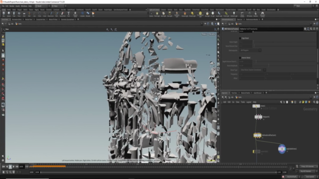Adjust the Noise Amplitude slider
Image resolution: width=319 pixels, height=179 pixels.
[x=285, y=66]
